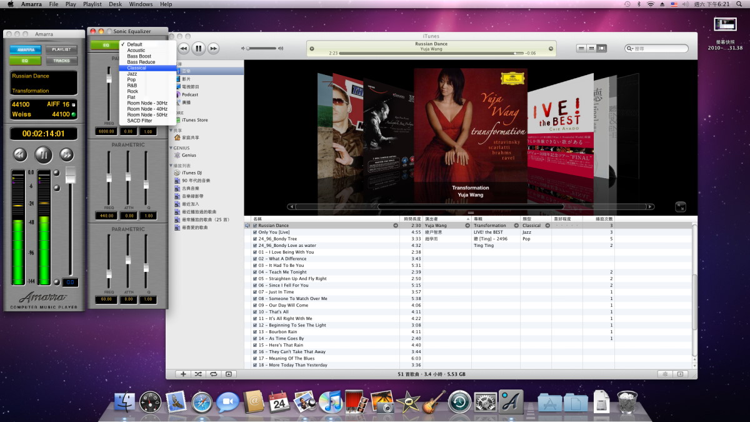Screen dimensions: 750x422
Task: Adjust the iTunes volume slider
Action: click(262, 48)
